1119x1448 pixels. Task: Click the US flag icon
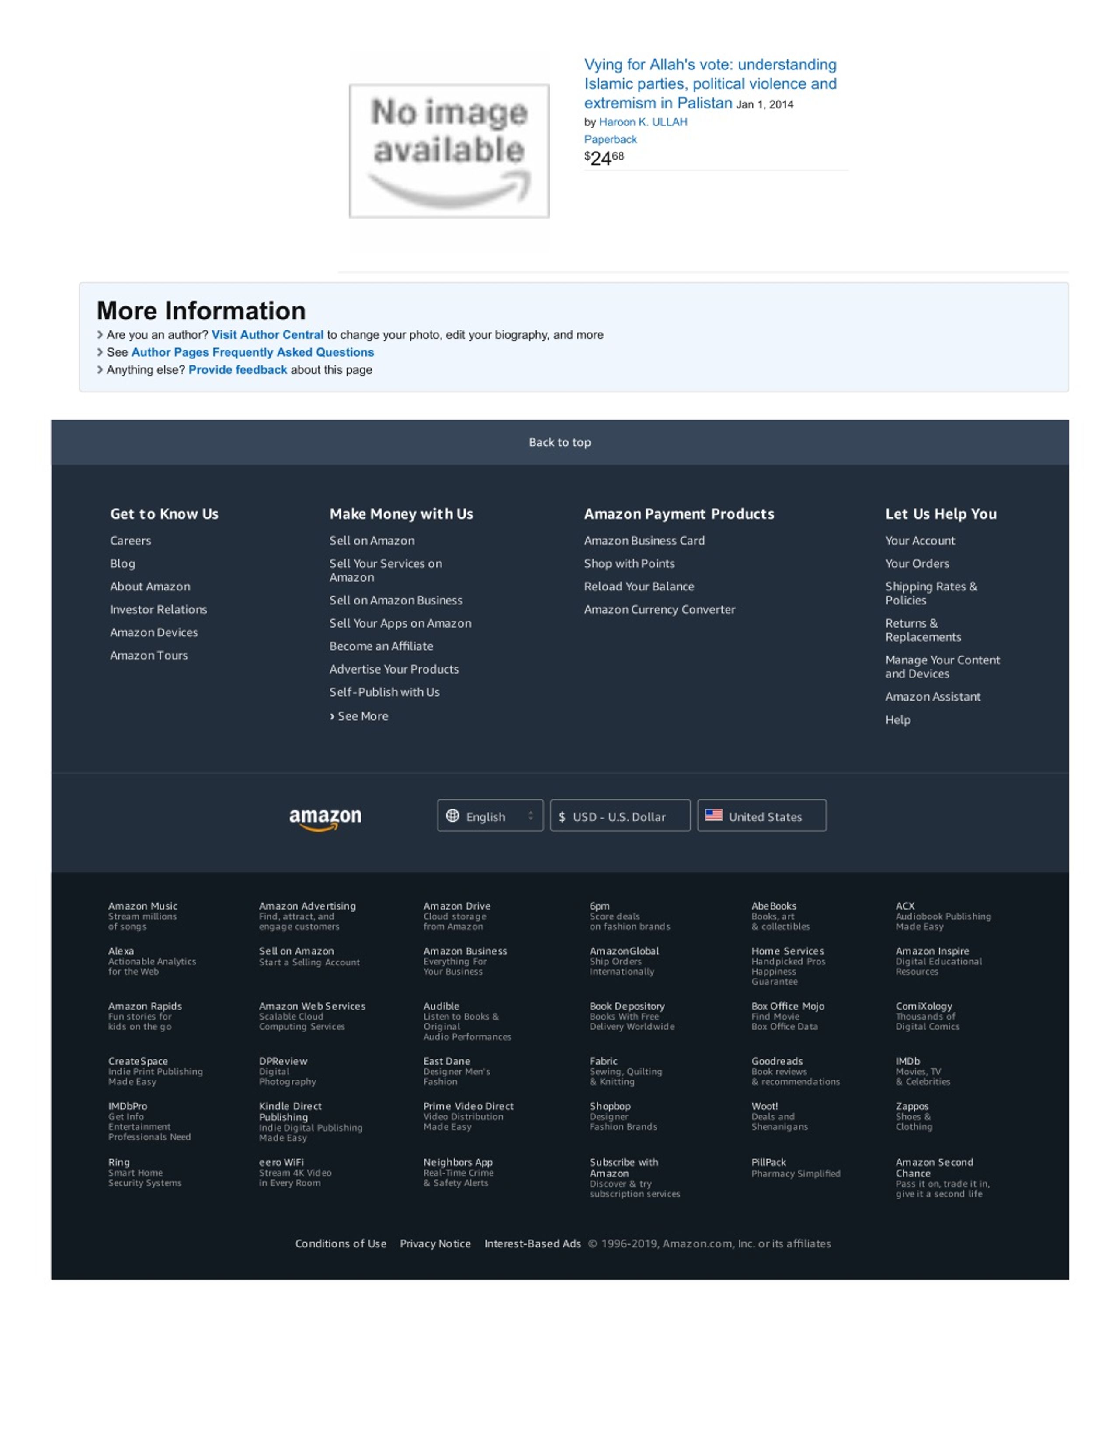pos(713,815)
